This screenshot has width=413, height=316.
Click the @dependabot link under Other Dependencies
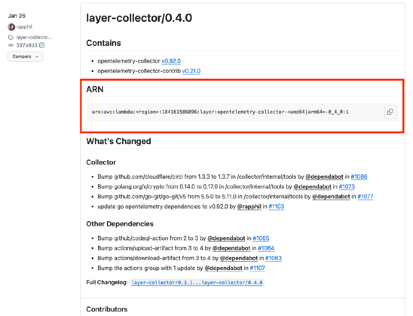[226, 238]
